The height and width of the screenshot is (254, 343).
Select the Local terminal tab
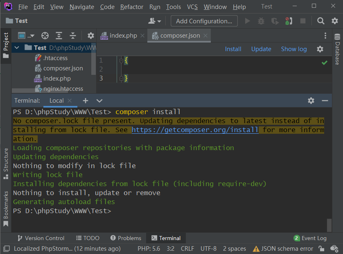pos(56,101)
